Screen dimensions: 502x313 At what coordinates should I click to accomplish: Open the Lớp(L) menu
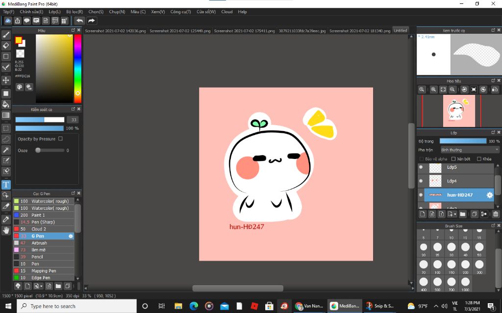[x=54, y=12]
